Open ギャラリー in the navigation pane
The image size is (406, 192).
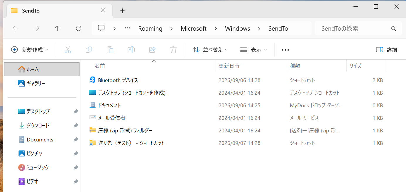coord(42,83)
